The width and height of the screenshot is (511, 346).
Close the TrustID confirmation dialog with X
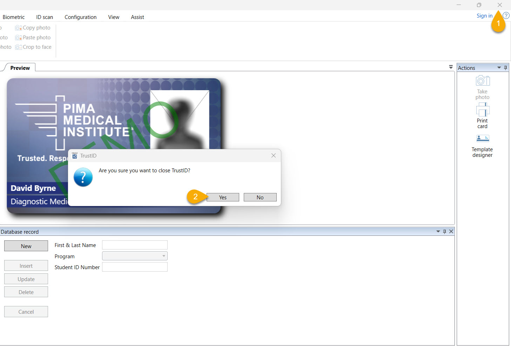tap(274, 155)
